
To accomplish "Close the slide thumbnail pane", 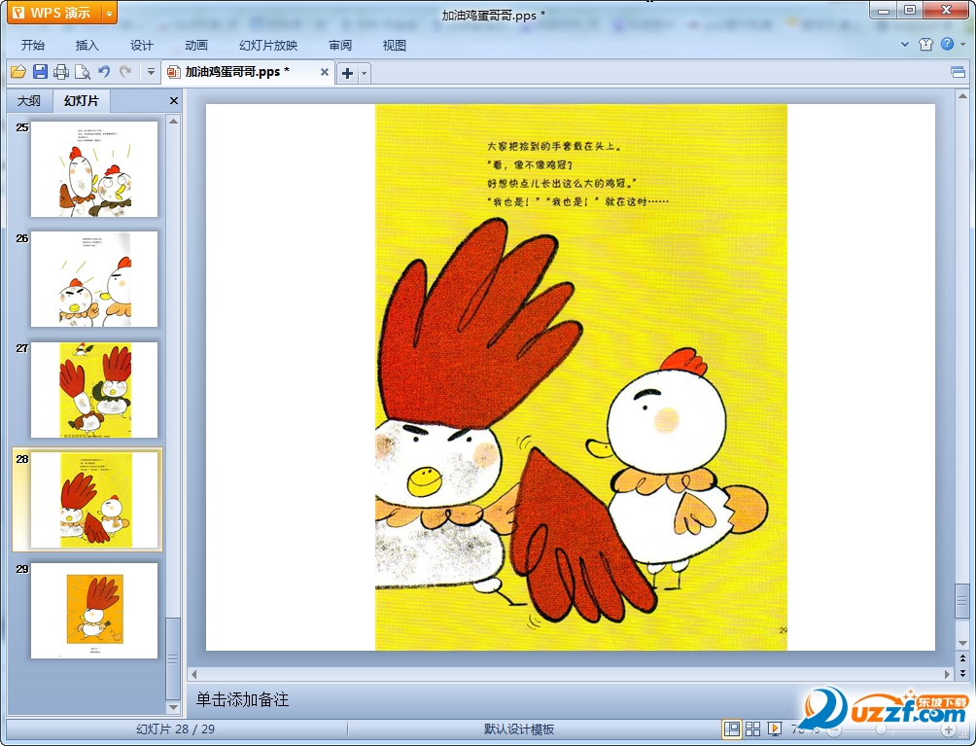I will (174, 101).
